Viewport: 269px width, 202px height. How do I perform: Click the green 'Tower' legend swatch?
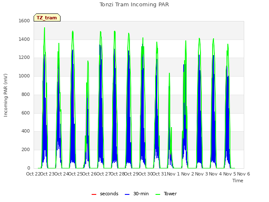tap(158, 194)
